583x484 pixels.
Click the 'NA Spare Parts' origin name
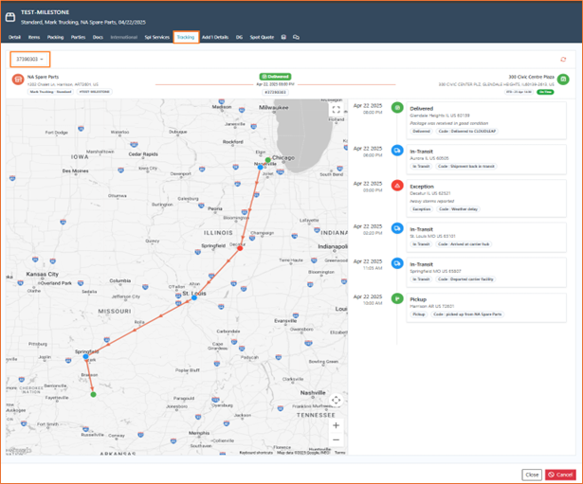click(x=43, y=77)
